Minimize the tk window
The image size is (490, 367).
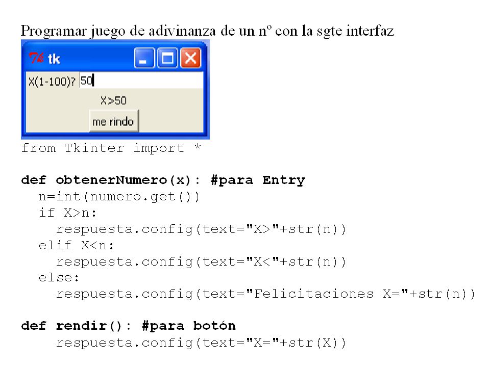144,58
